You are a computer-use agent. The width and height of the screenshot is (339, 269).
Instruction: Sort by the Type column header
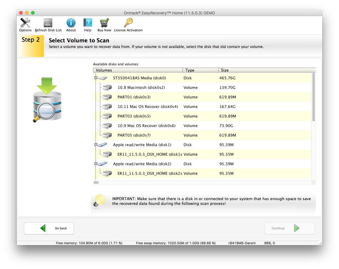(x=201, y=70)
